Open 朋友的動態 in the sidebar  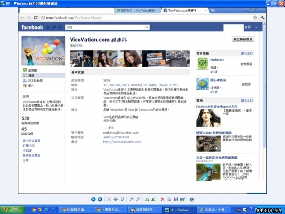pyautogui.click(x=33, y=80)
